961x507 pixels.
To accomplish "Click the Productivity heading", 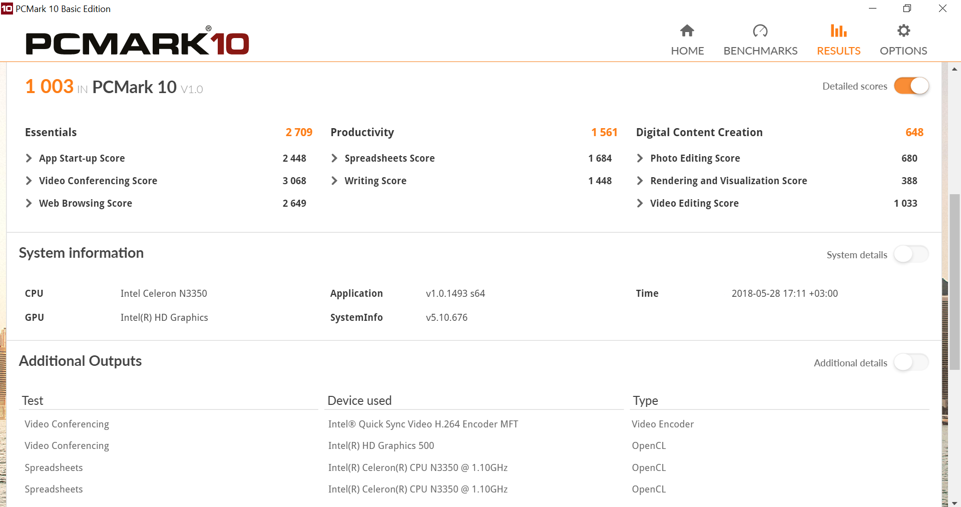I will (x=362, y=132).
